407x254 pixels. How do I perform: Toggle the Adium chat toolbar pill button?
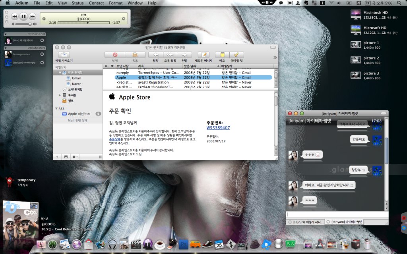[x=384, y=113]
